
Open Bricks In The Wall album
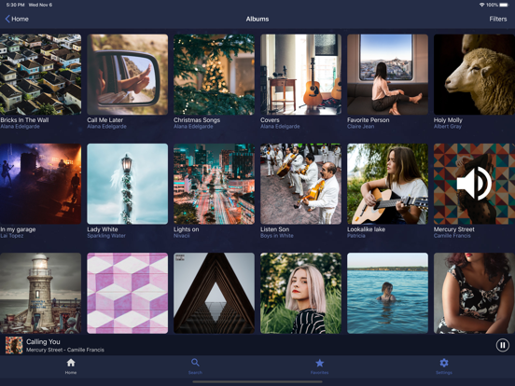pos(40,75)
